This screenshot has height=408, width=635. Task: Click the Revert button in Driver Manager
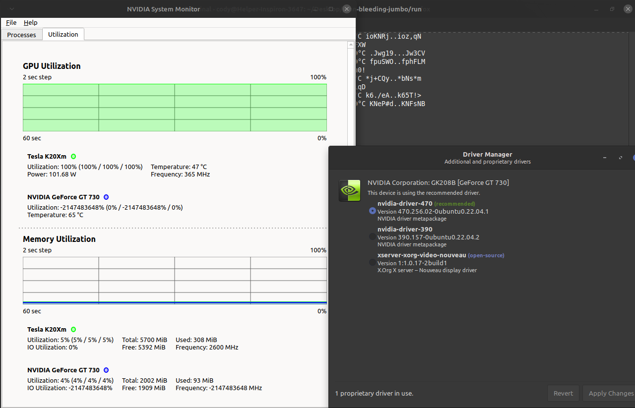tap(563, 393)
